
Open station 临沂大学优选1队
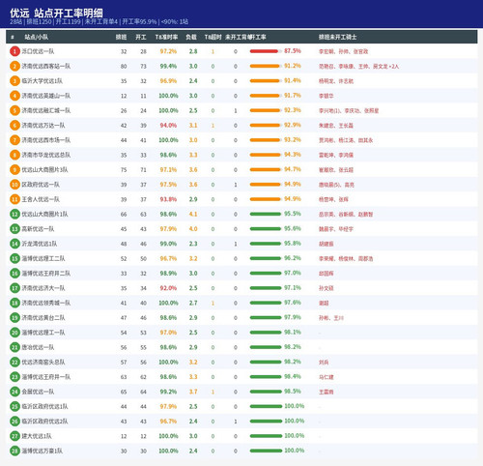point(42,81)
